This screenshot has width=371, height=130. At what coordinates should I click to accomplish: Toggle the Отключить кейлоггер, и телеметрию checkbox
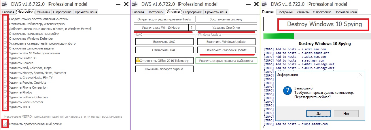click(x=5, y=24)
